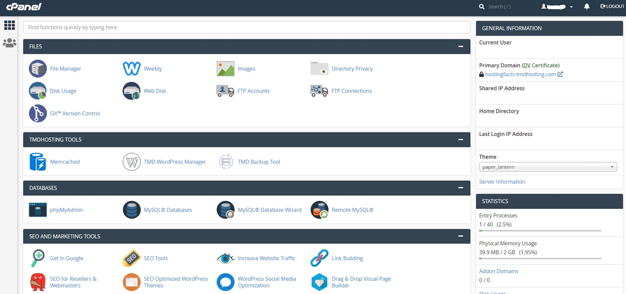Open the user account dropdown menu
This screenshot has width=626, height=294.
557,7
